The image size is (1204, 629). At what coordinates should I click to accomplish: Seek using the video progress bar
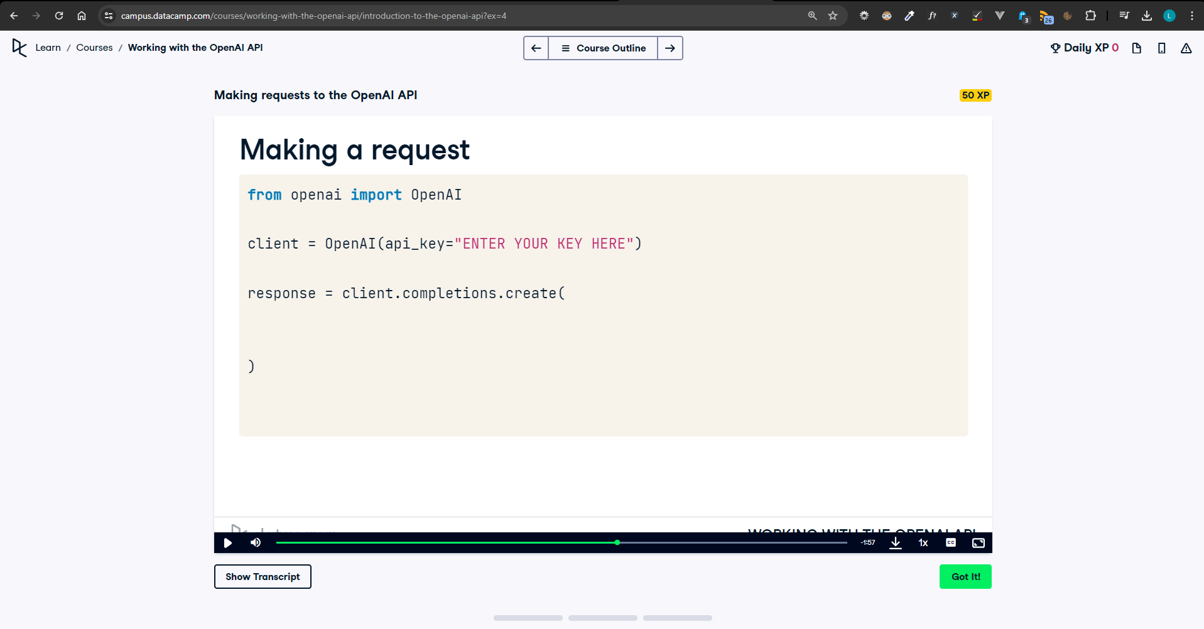point(561,542)
